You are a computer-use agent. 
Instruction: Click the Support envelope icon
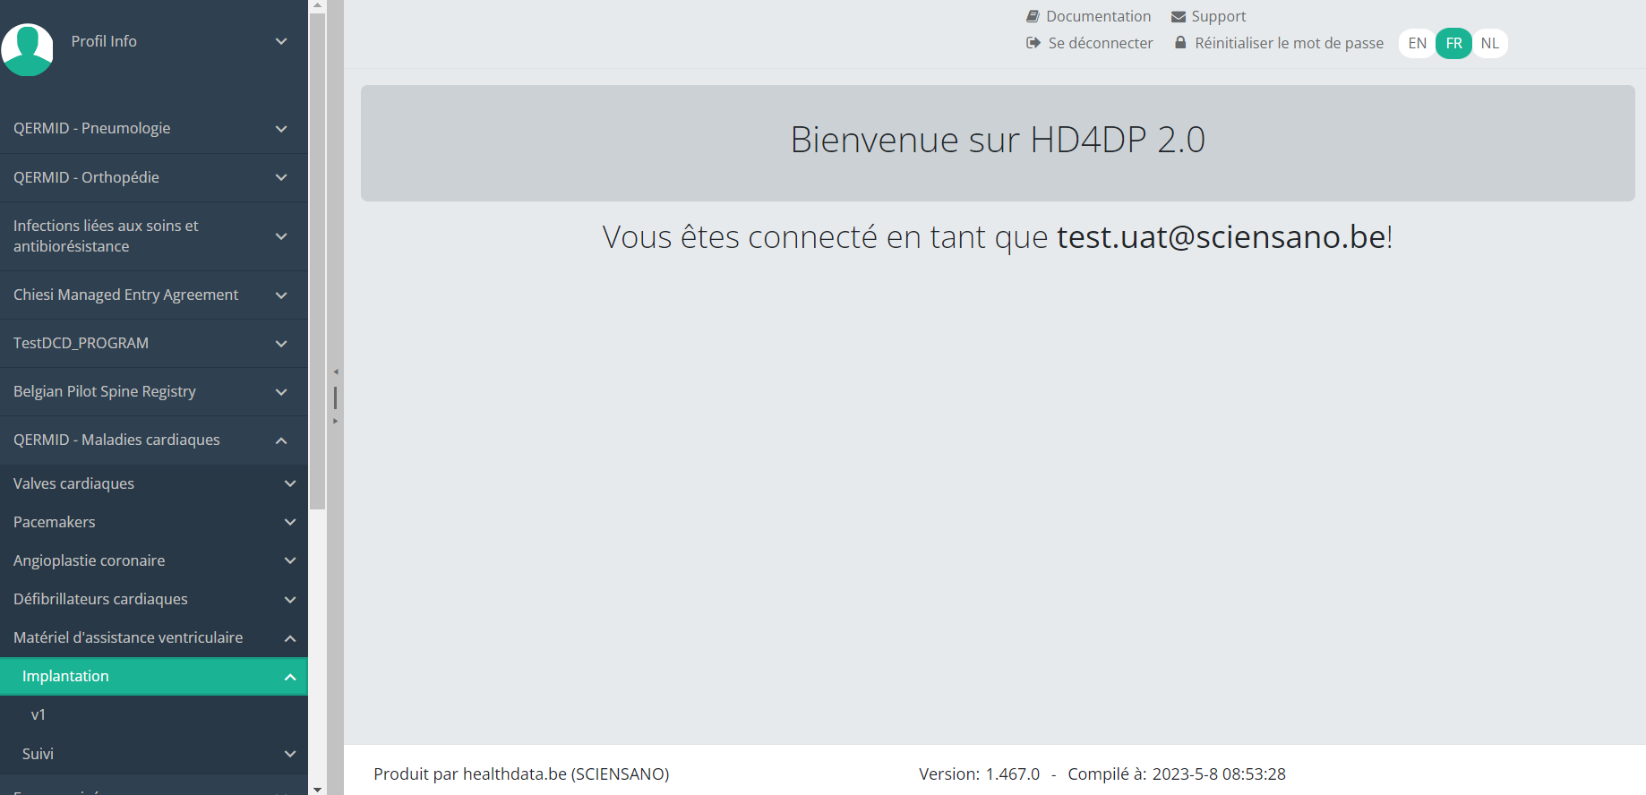[x=1179, y=17]
